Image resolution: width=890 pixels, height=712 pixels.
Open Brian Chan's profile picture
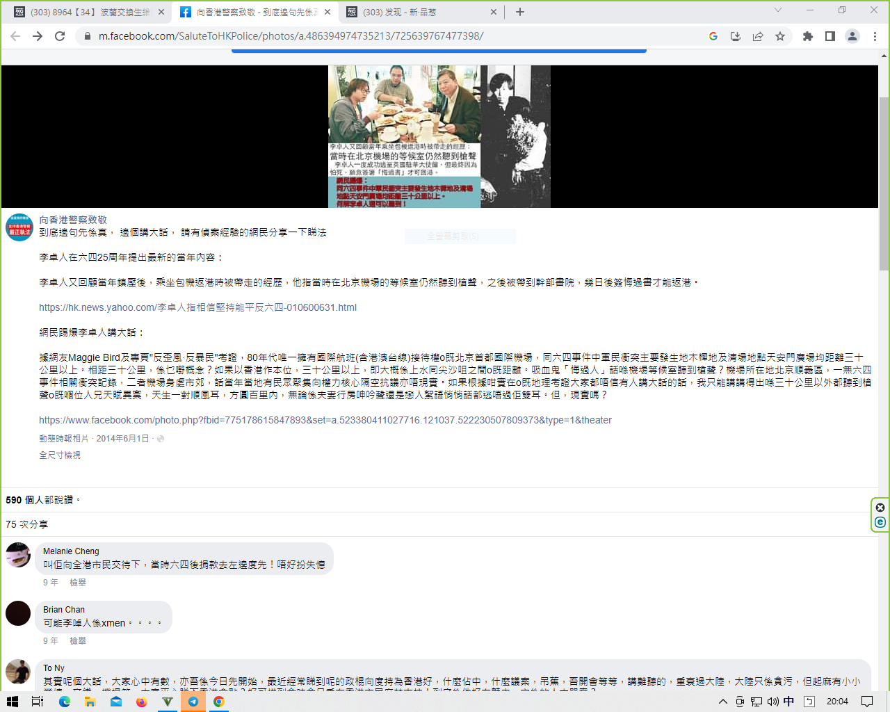click(x=18, y=613)
